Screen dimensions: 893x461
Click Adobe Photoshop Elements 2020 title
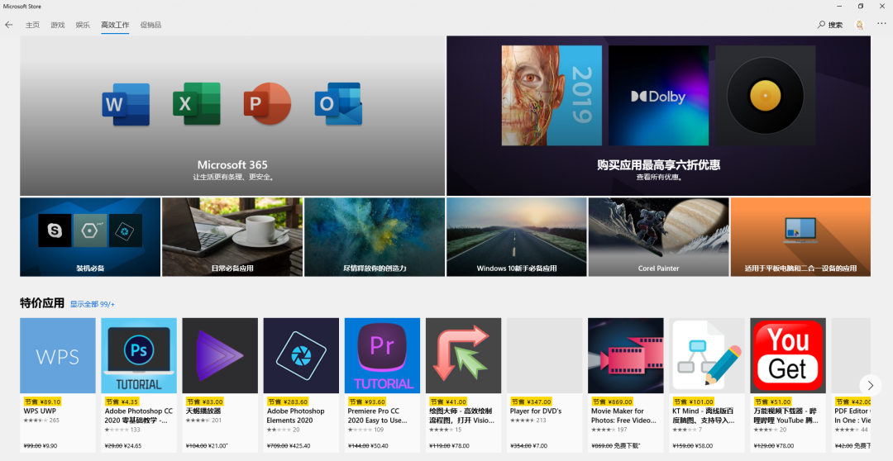click(x=295, y=416)
